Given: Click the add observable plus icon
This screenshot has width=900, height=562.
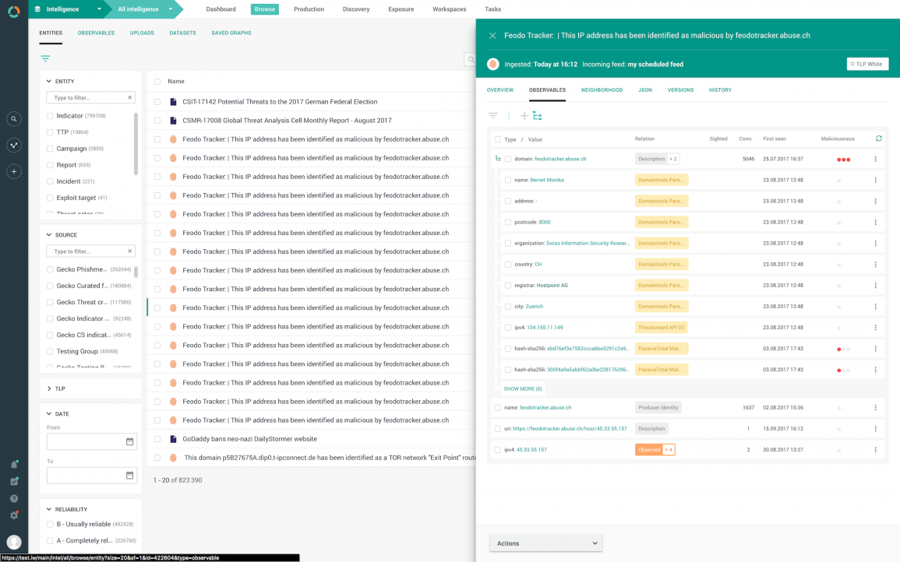Looking at the screenshot, I should tap(524, 114).
